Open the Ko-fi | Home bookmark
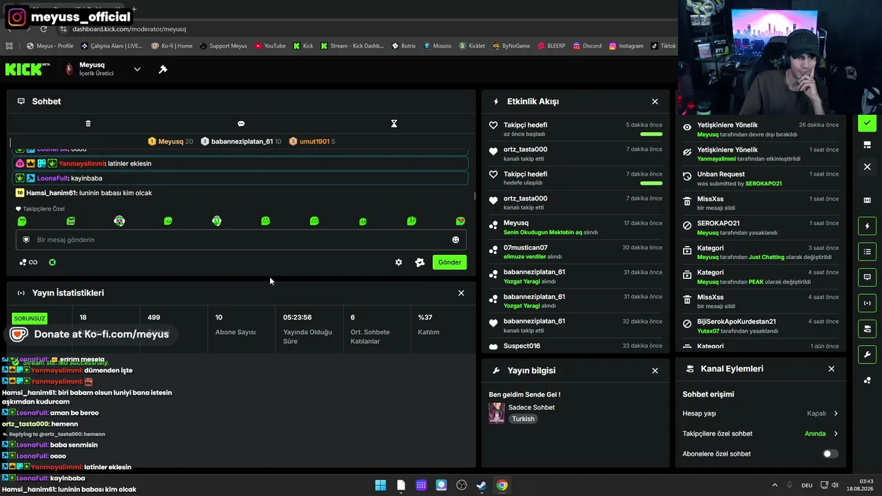The width and height of the screenshot is (882, 496). pyautogui.click(x=171, y=46)
